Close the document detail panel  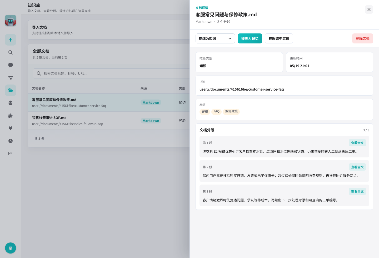pos(369,9)
